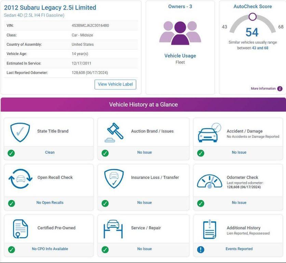Click the Sedan 4D engine subtitle
Image resolution: width=286 pixels, height=263 pixels.
(34, 15)
